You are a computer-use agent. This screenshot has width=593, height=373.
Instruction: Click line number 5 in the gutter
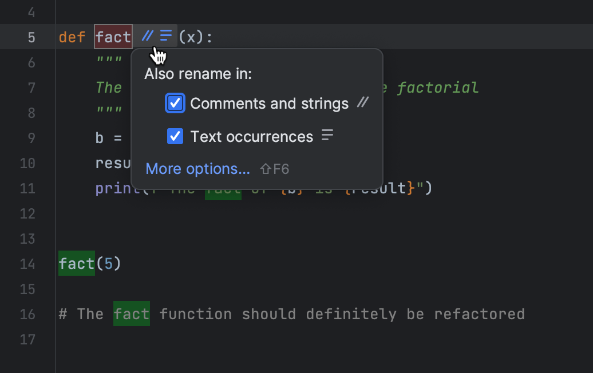pyautogui.click(x=31, y=37)
